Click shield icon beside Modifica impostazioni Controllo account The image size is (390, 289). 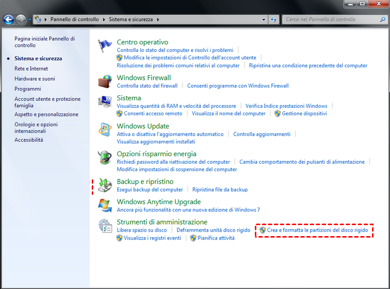click(x=119, y=58)
